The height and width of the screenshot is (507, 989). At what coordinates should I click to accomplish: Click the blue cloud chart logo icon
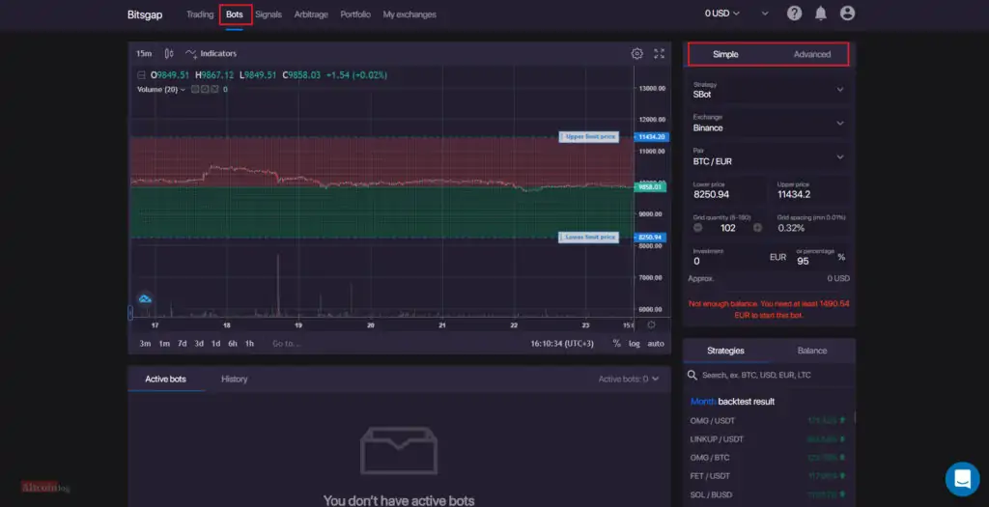point(145,298)
